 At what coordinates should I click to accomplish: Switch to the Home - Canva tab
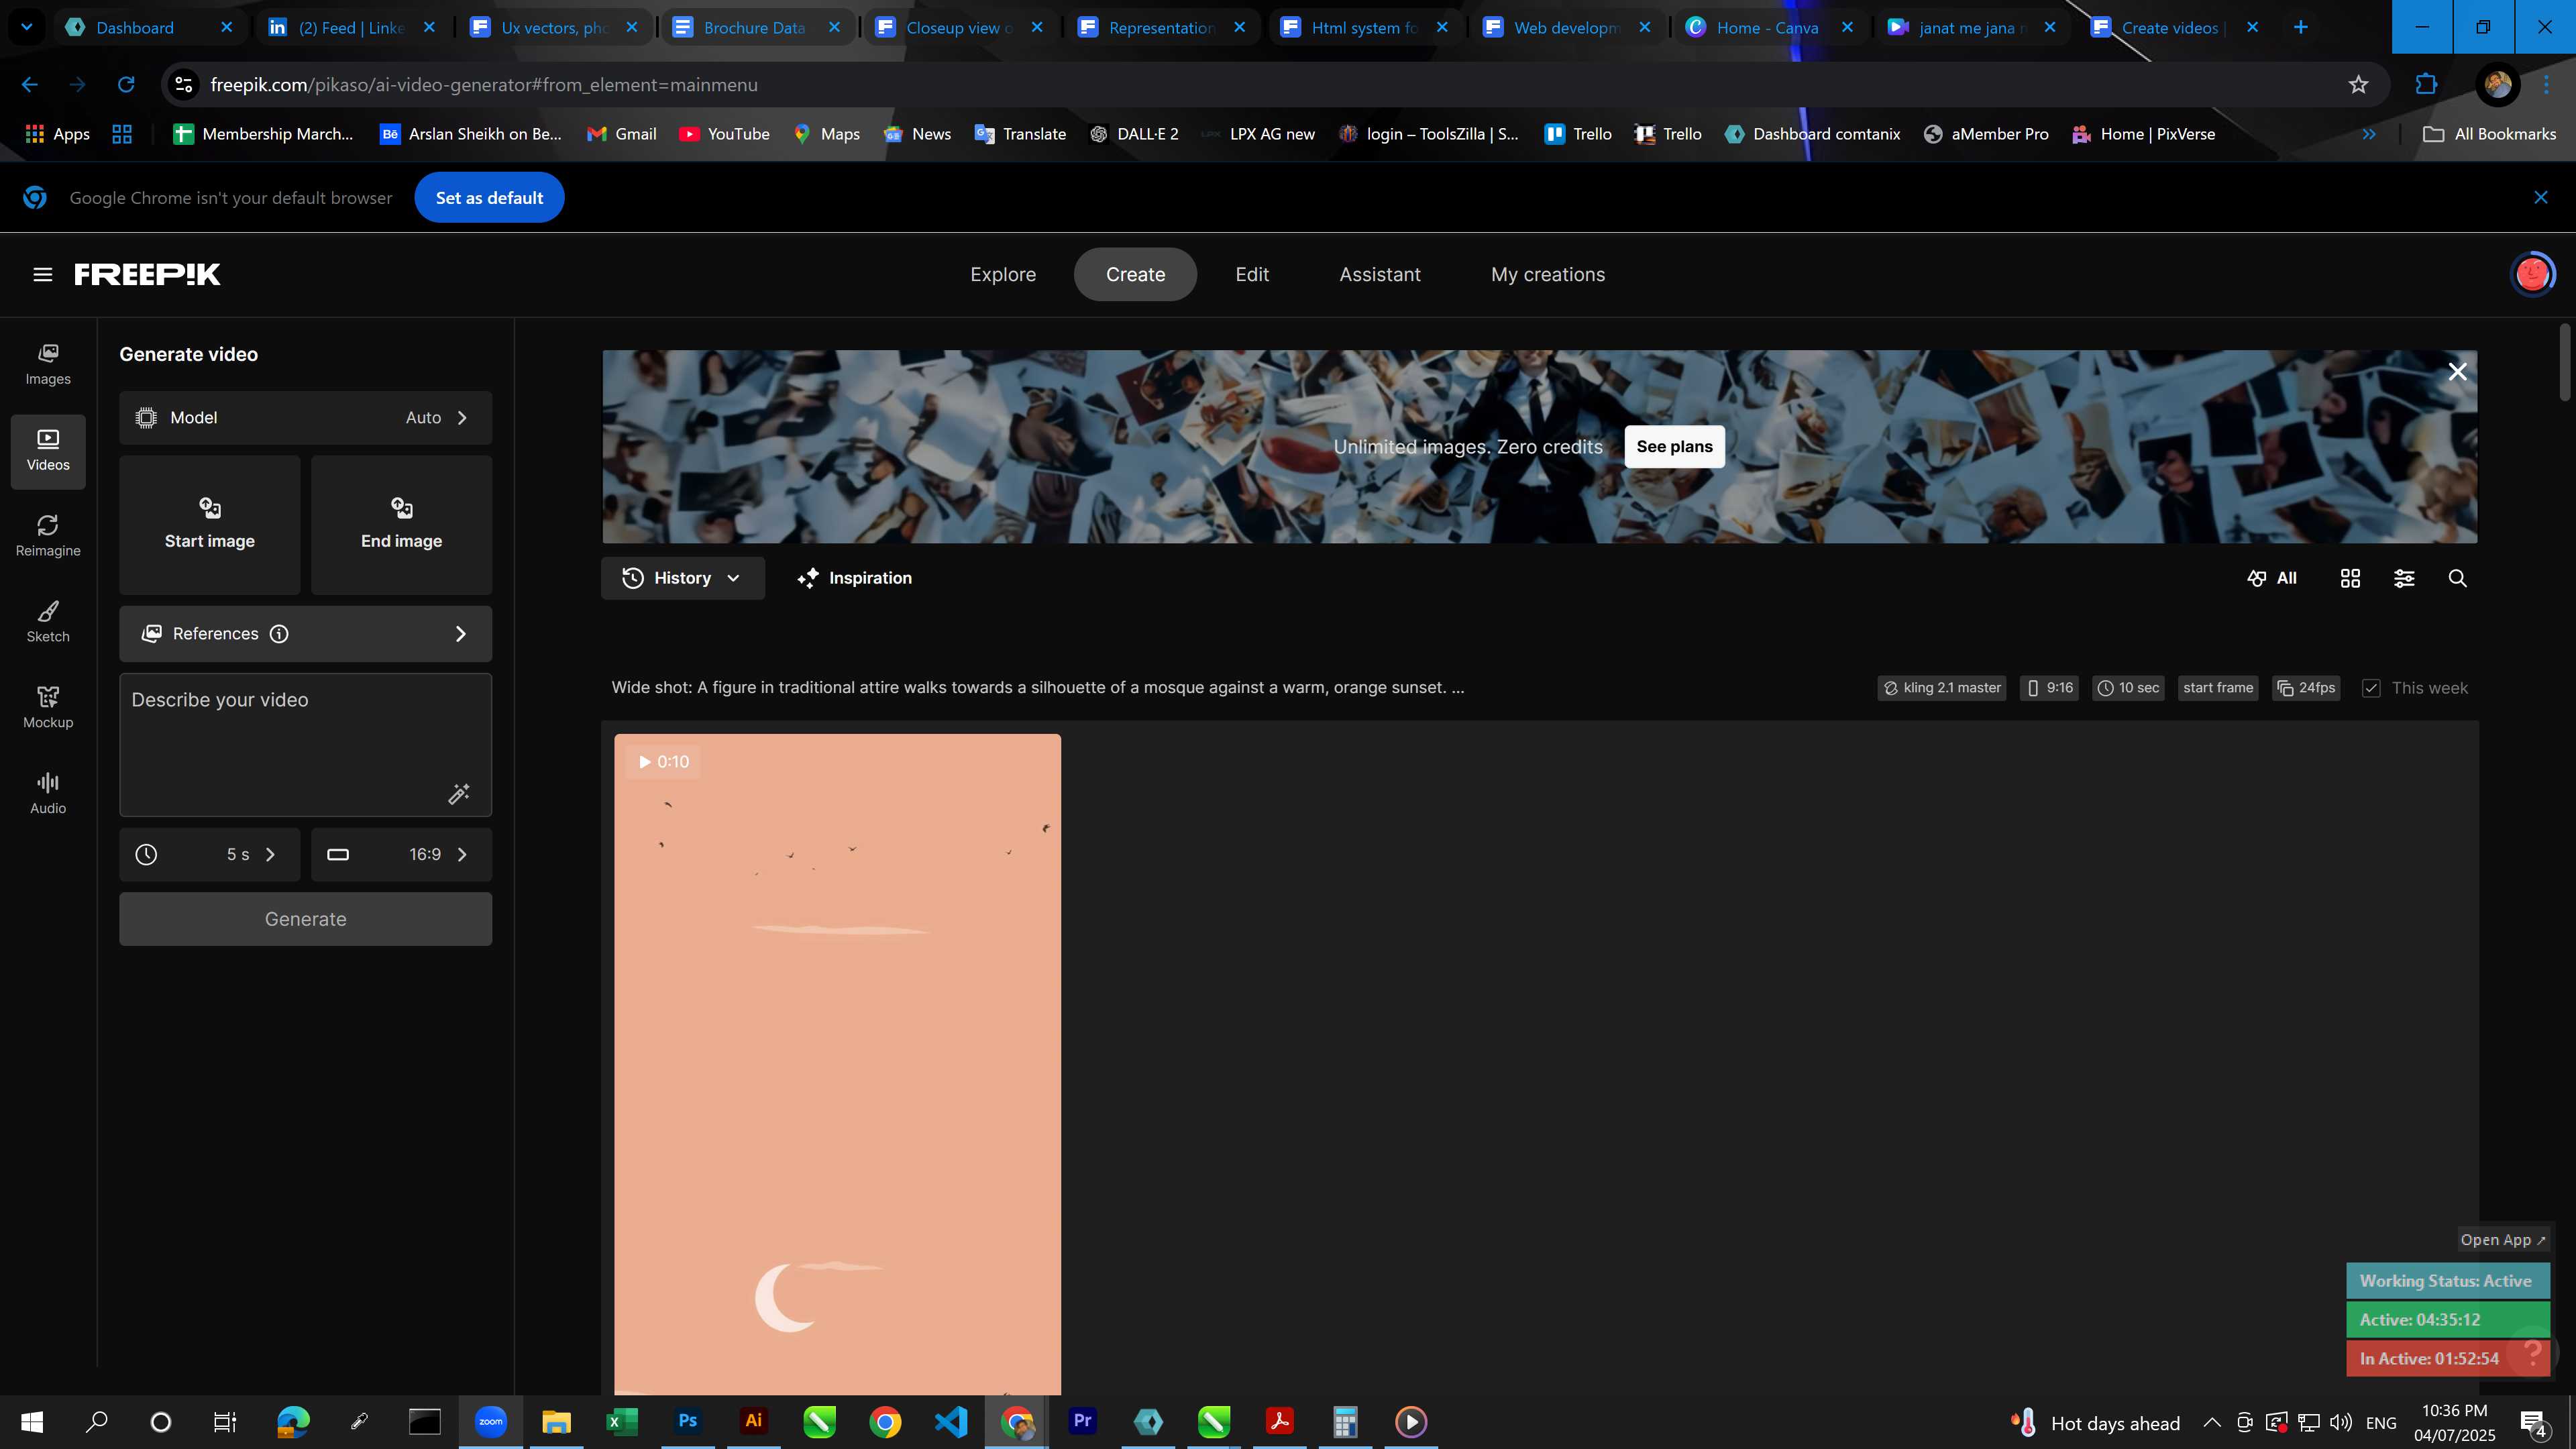(x=1768, y=27)
